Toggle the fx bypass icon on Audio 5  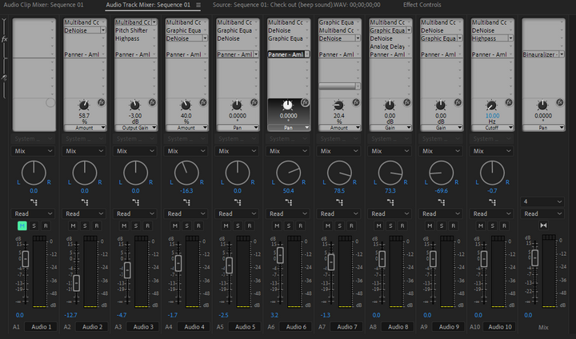pos(254,102)
